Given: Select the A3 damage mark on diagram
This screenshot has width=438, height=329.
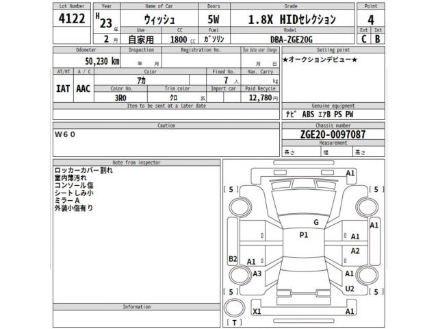Looking at the screenshot, I should click(x=257, y=273).
